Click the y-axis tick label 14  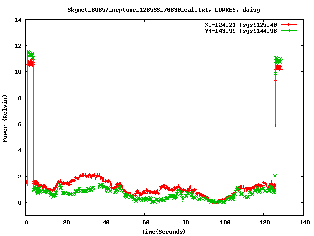coord(18,20)
